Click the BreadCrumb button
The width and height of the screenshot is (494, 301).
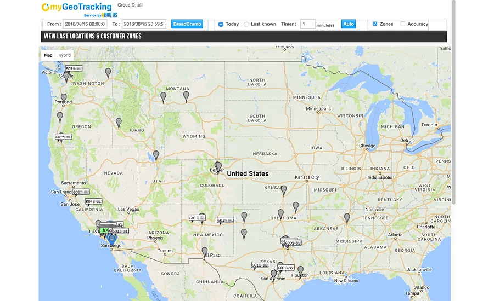coord(187,24)
